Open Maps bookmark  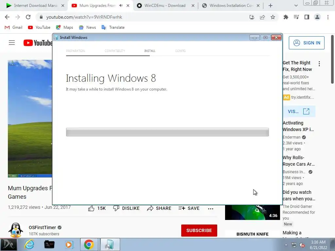[64, 27]
